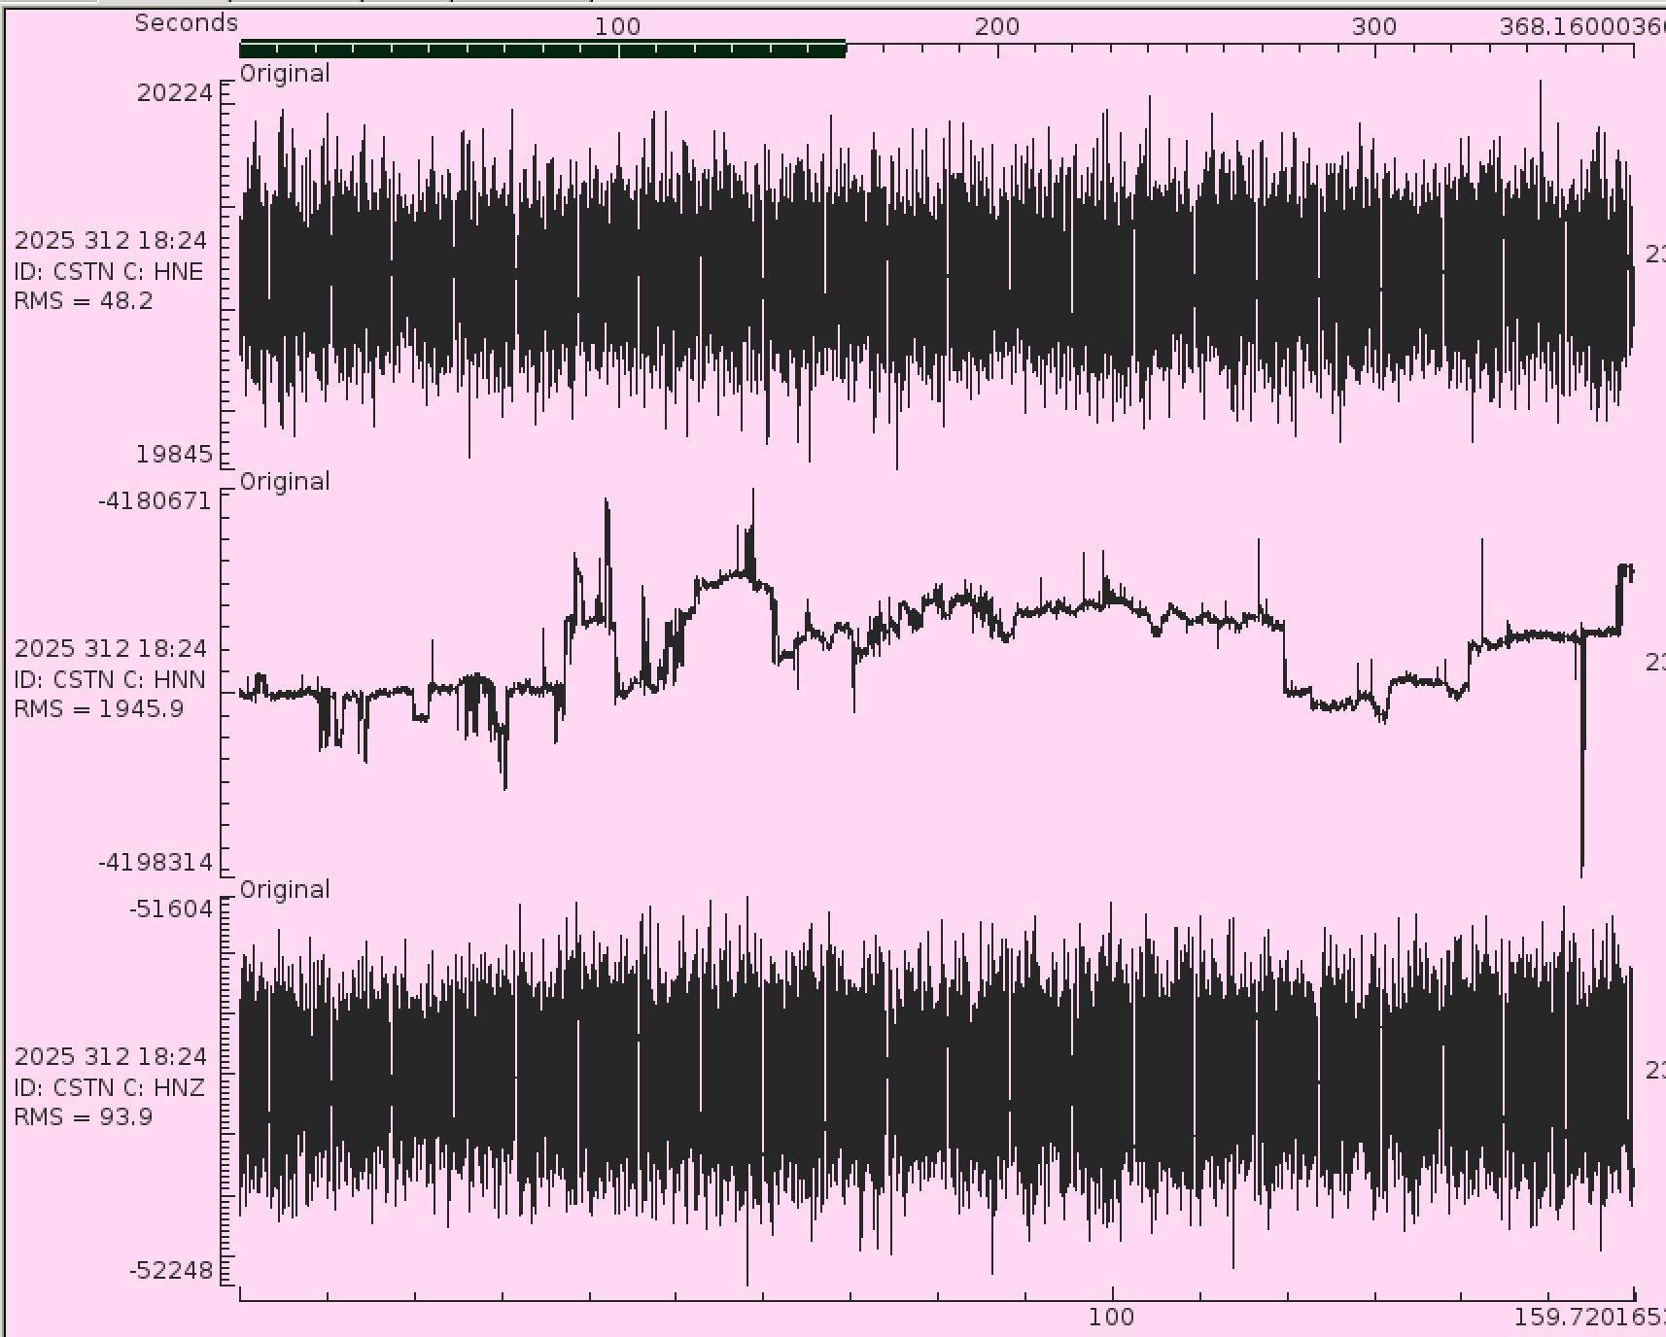The width and height of the screenshot is (1666, 1337).
Task: Click the 200 seconds mark on top axis
Action: pos(996,26)
